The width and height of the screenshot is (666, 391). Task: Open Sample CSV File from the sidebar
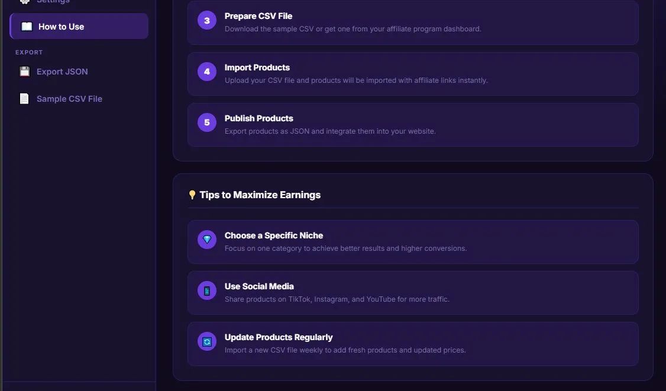[69, 99]
